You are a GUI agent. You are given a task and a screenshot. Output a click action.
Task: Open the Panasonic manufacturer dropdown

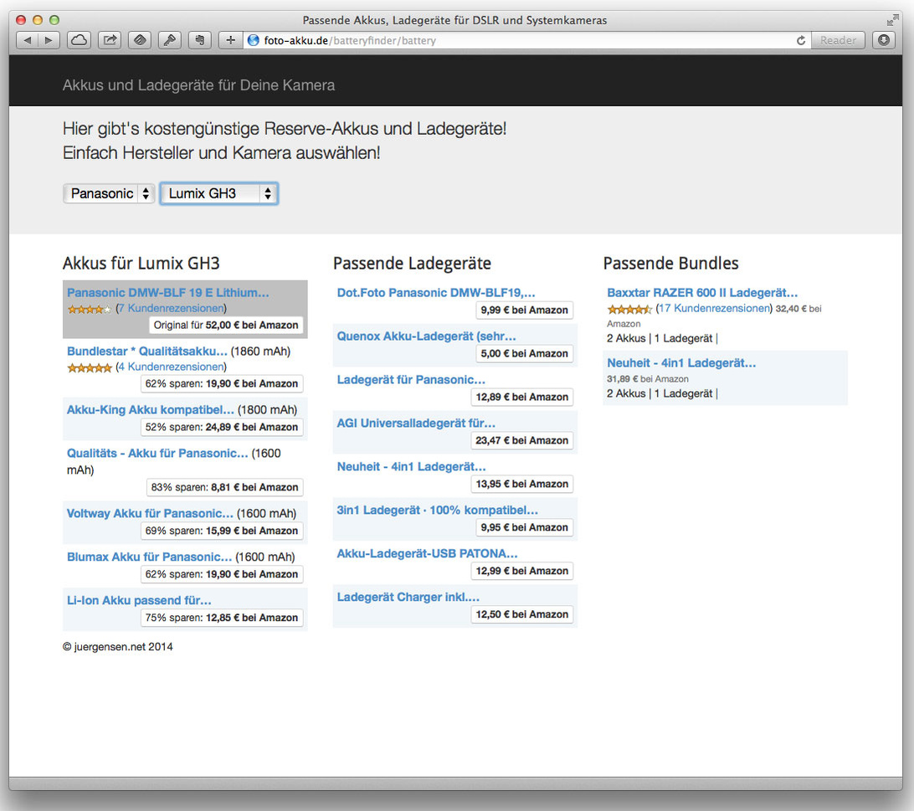point(109,193)
